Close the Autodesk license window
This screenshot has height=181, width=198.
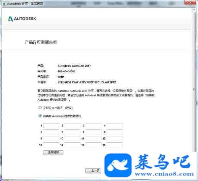(191, 3)
